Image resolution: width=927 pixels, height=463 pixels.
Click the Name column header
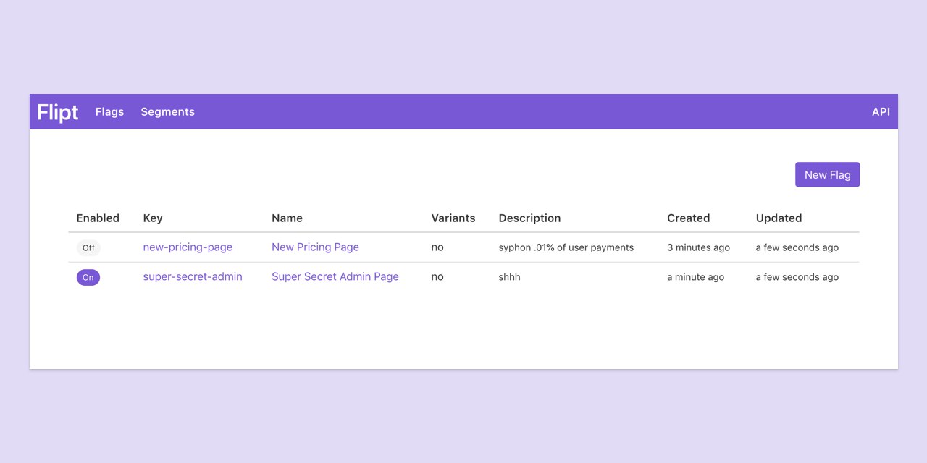coord(287,218)
